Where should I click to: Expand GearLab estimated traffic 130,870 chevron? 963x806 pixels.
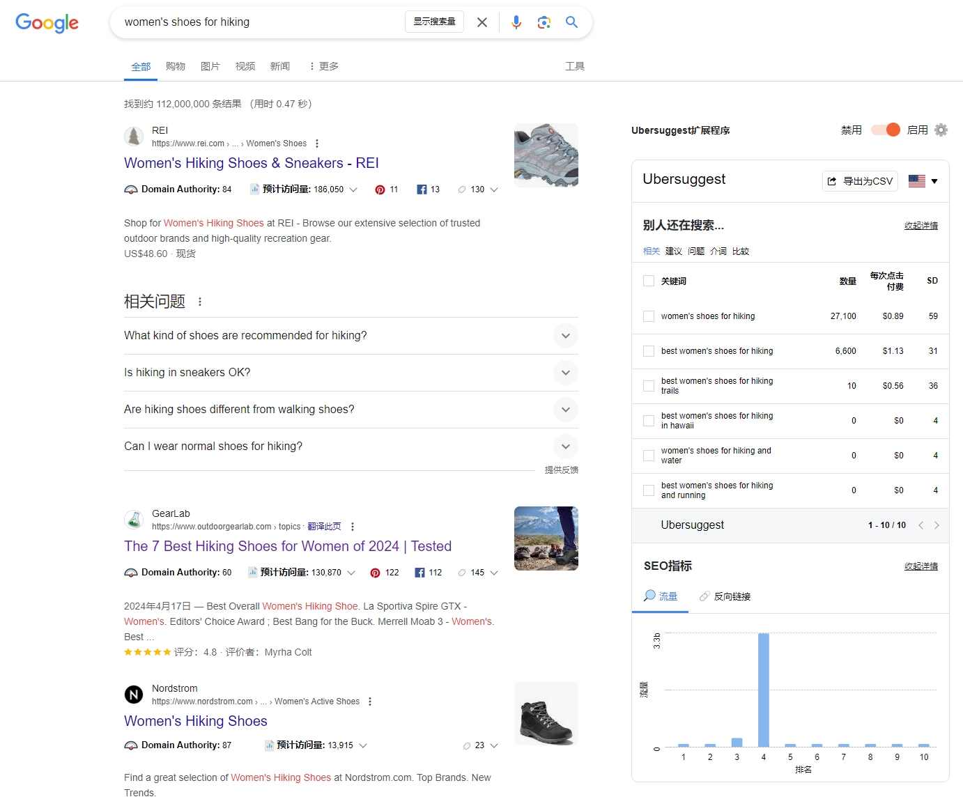click(351, 573)
